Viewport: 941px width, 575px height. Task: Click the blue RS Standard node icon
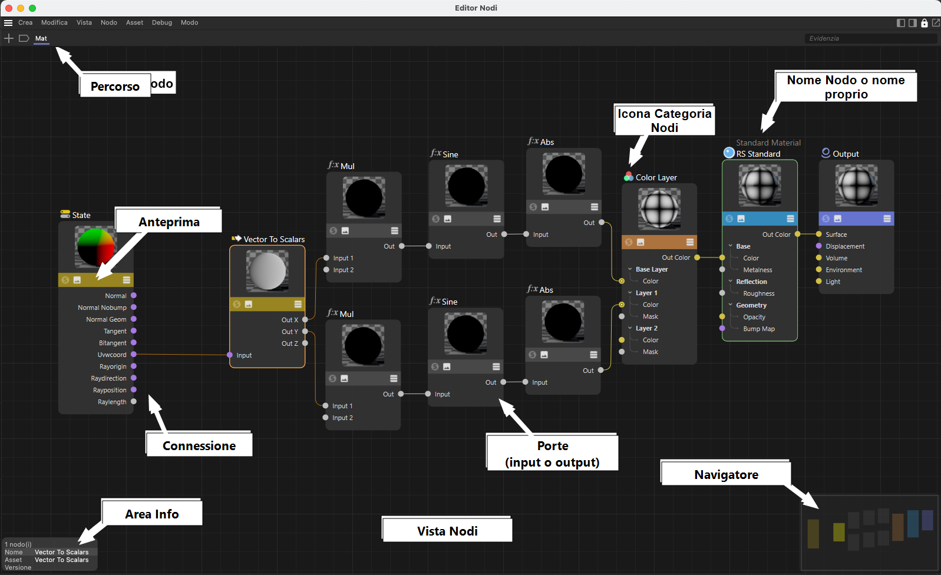tap(729, 153)
